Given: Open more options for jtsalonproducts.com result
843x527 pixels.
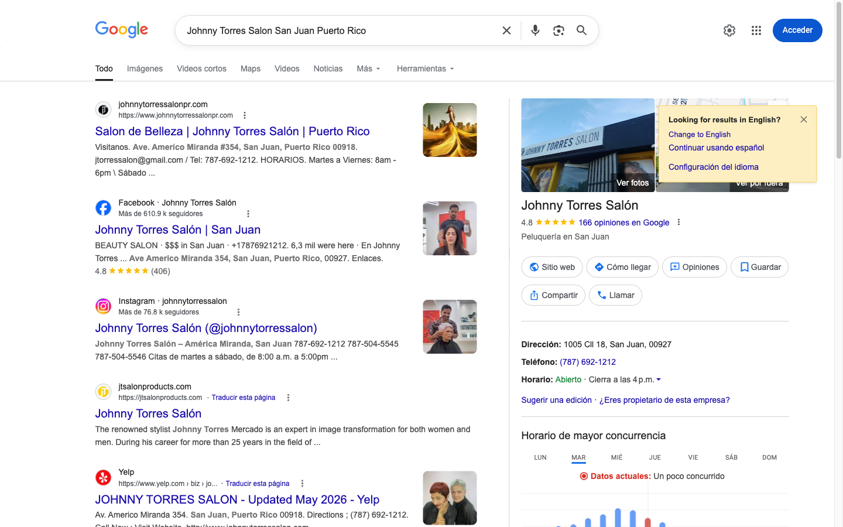Looking at the screenshot, I should 288,398.
